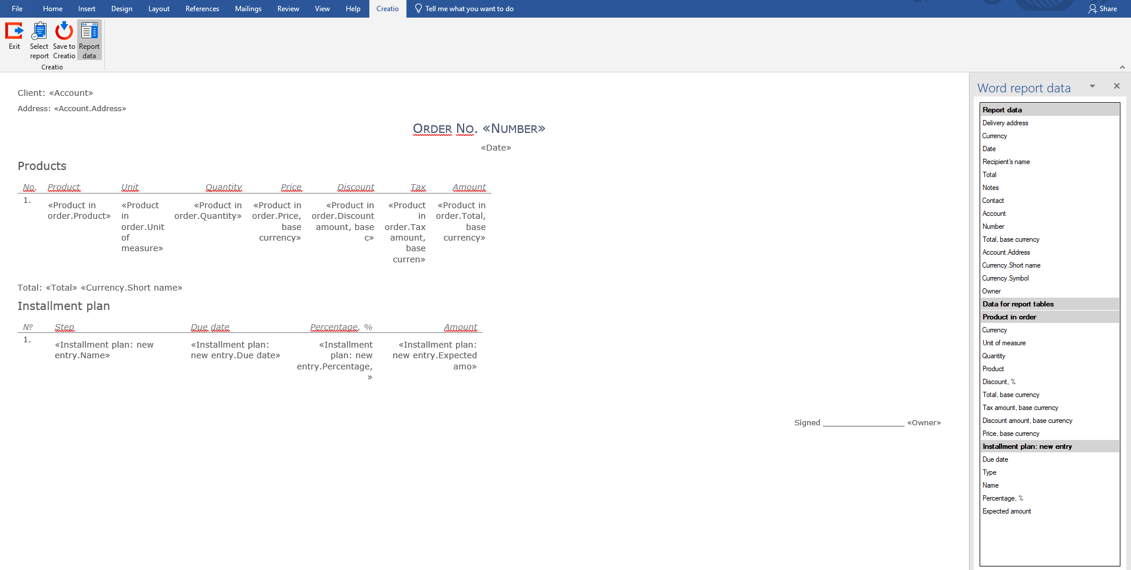Switch to the Creatio ribbon tab
This screenshot has width=1131, height=570.
(387, 8)
